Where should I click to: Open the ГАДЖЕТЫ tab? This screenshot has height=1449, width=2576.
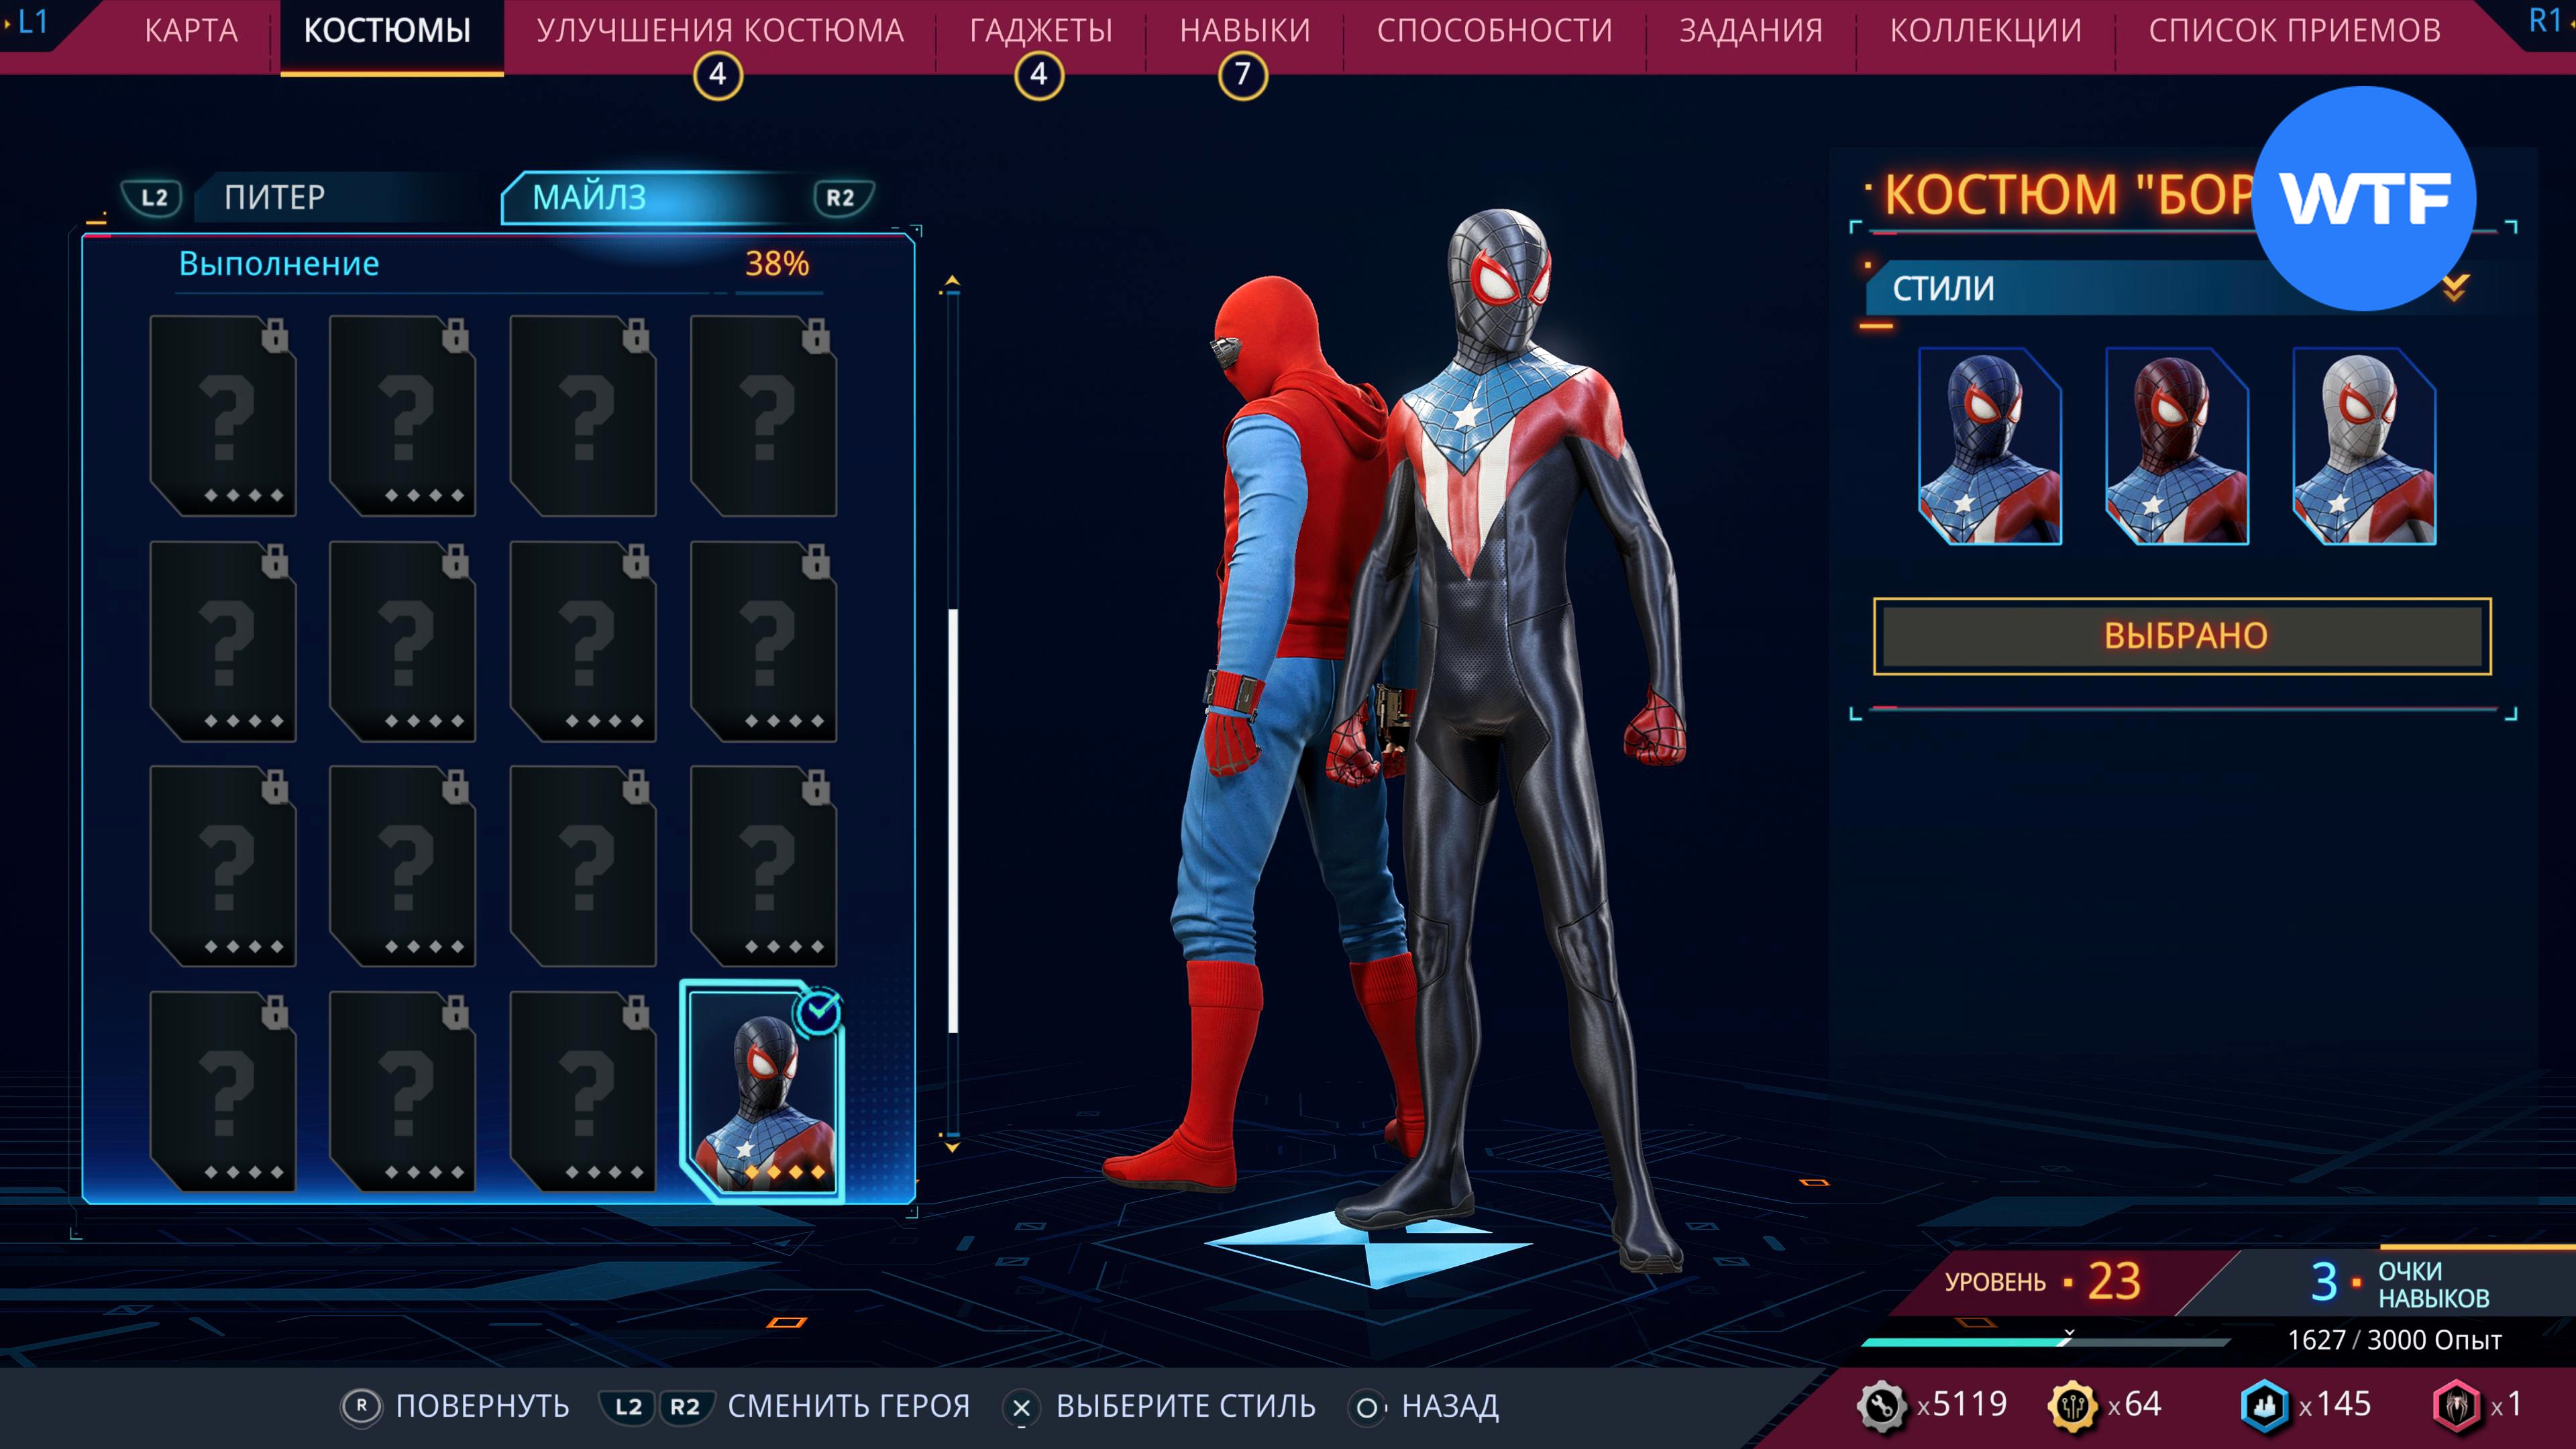coord(1040,31)
